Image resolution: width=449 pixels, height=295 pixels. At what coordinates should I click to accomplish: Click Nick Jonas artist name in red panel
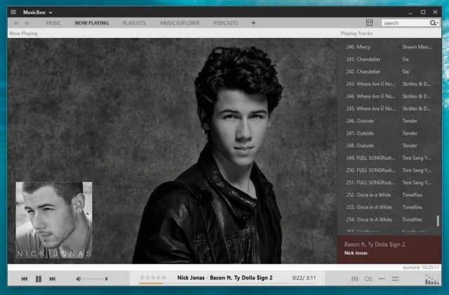pyautogui.click(x=356, y=253)
